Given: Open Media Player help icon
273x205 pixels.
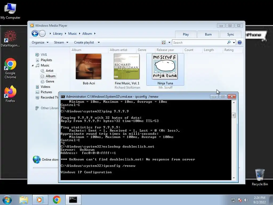Looking at the screenshot, I should (x=240, y=42).
